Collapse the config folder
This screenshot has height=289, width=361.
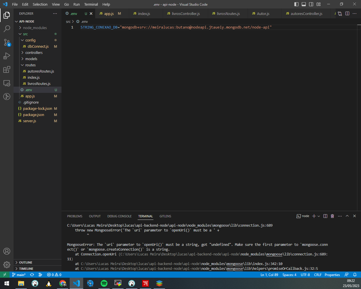pyautogui.click(x=38, y=40)
